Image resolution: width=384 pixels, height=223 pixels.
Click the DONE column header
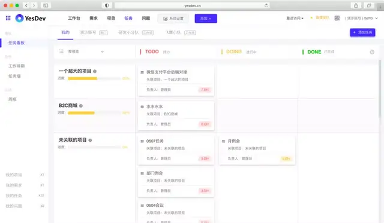[x=314, y=52]
